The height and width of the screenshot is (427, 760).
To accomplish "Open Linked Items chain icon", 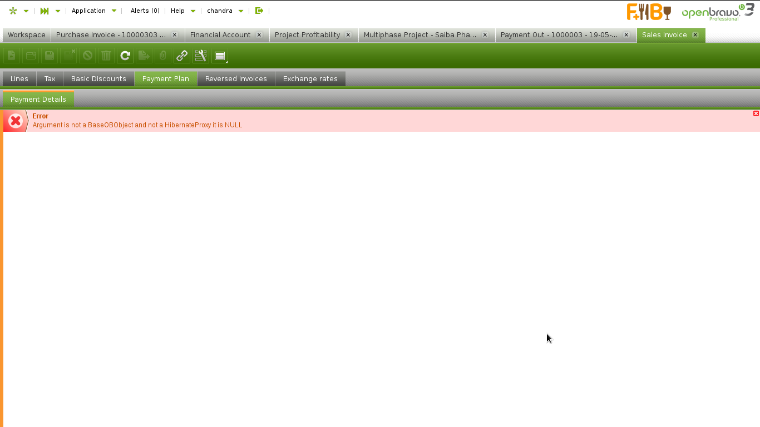I will coord(182,56).
